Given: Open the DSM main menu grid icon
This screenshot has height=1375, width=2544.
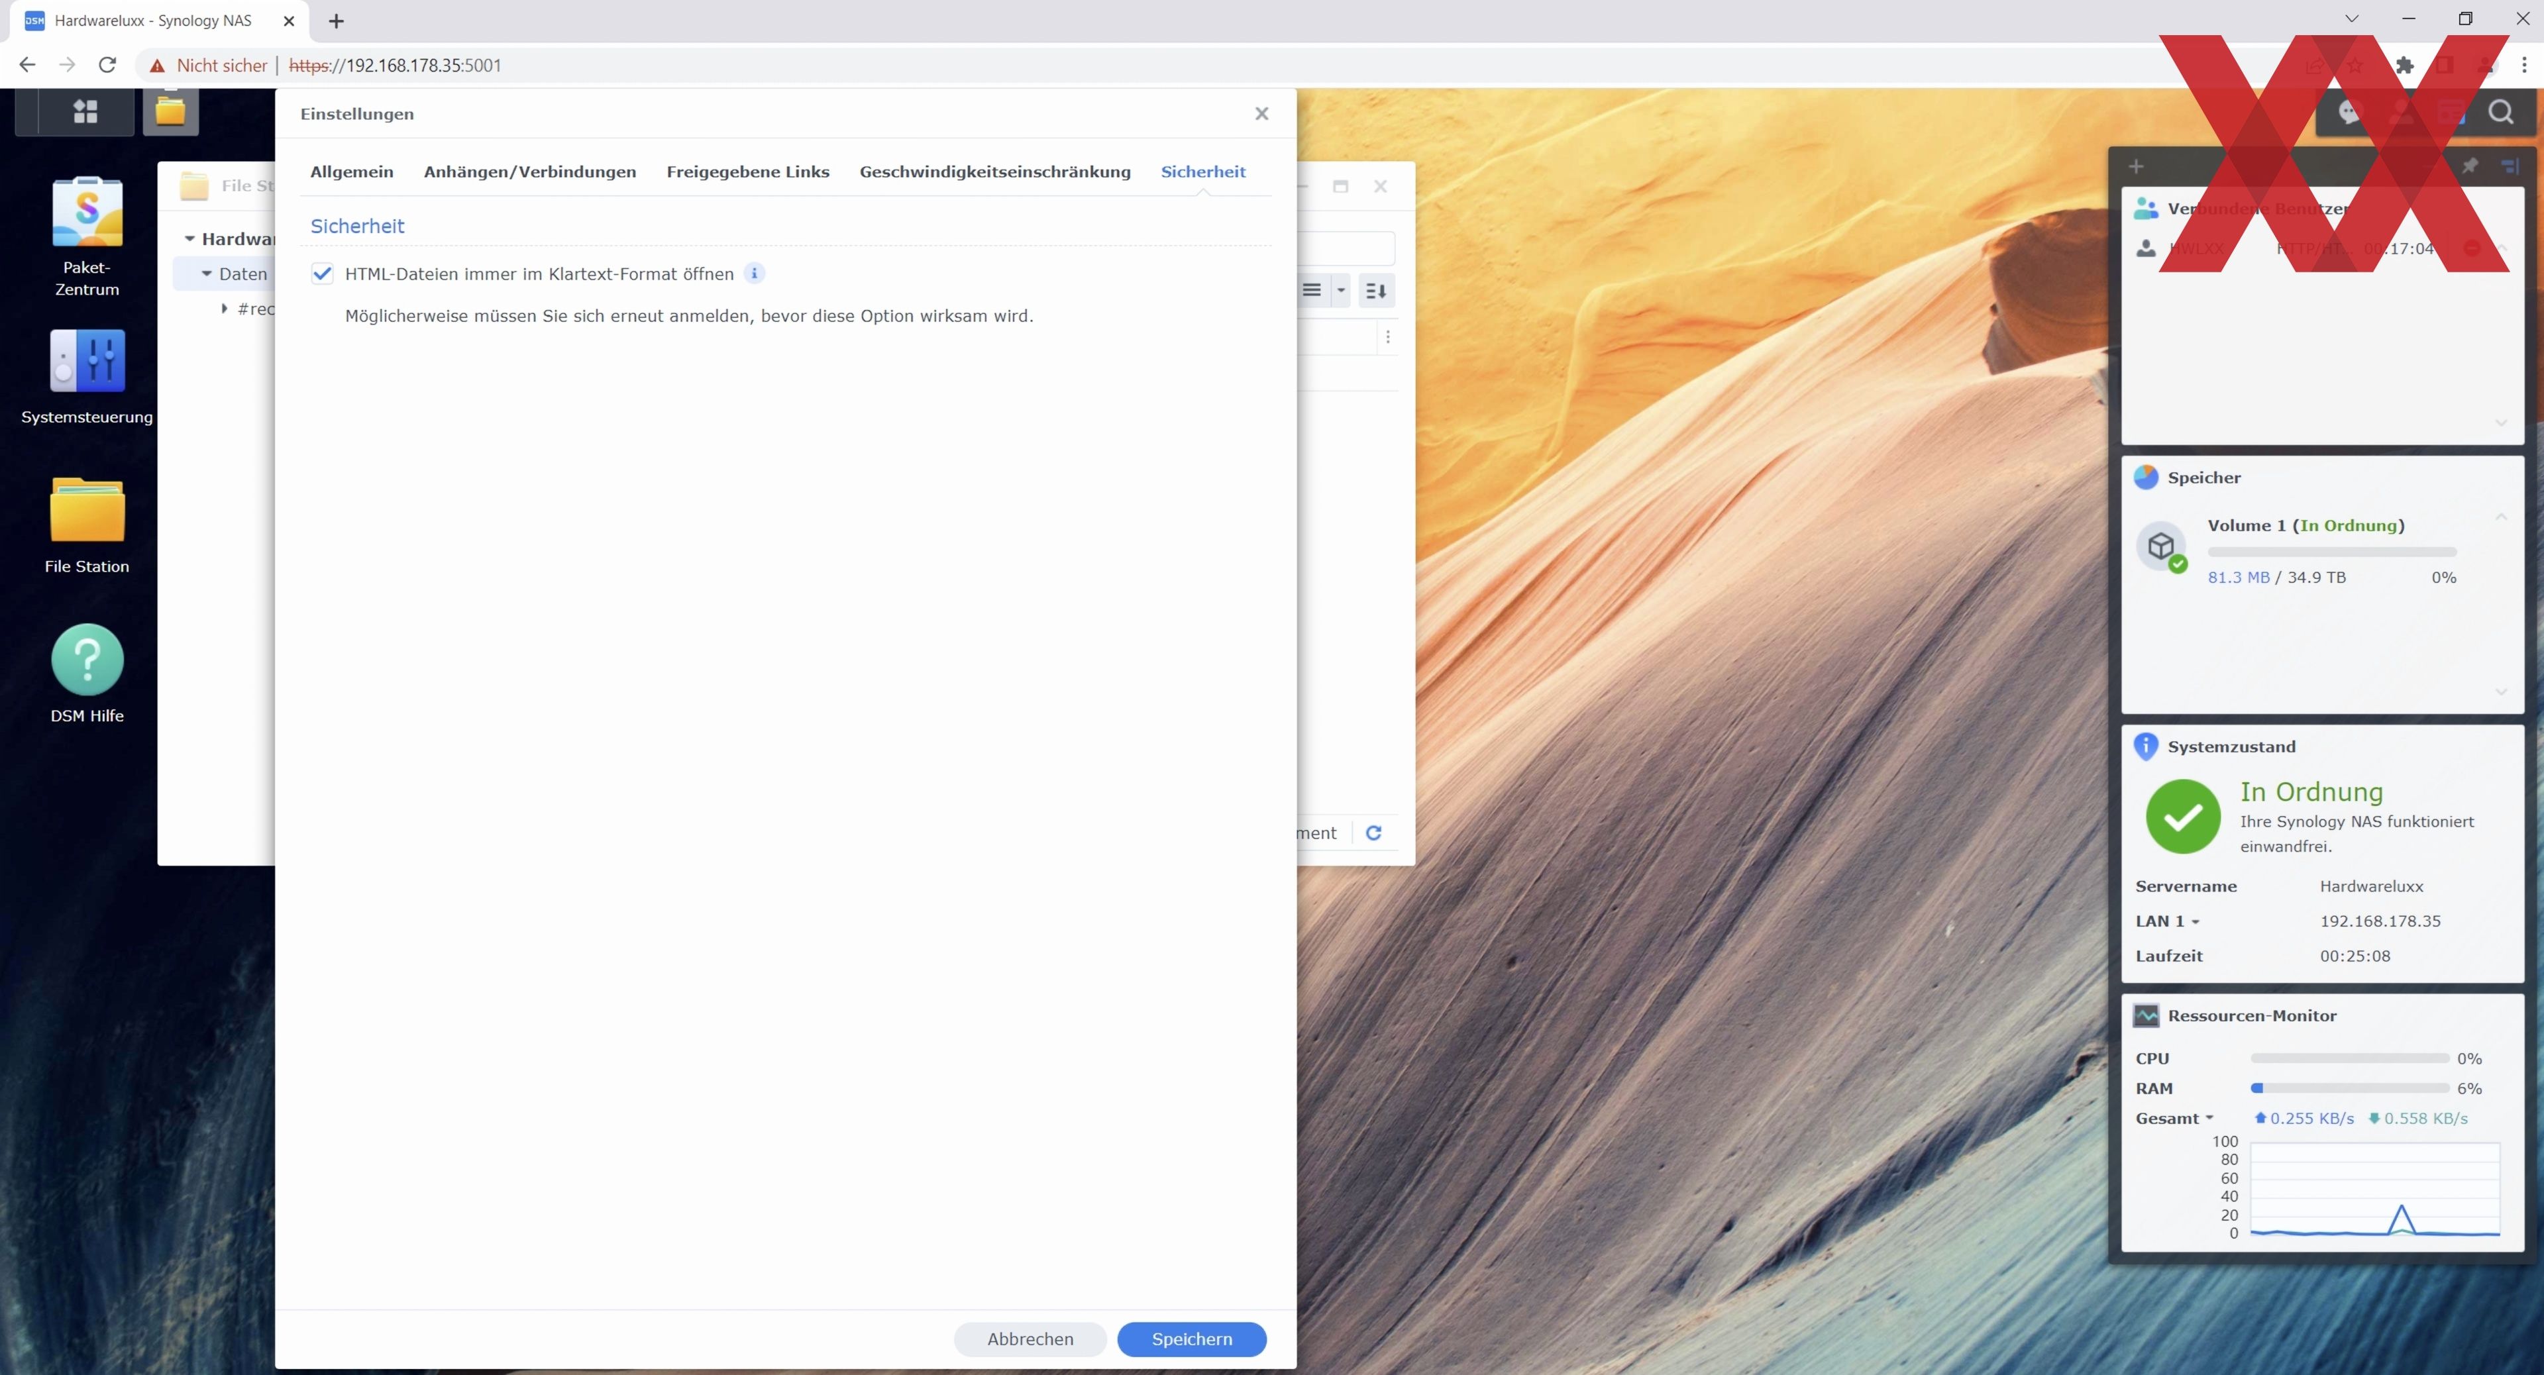Looking at the screenshot, I should click(85, 111).
